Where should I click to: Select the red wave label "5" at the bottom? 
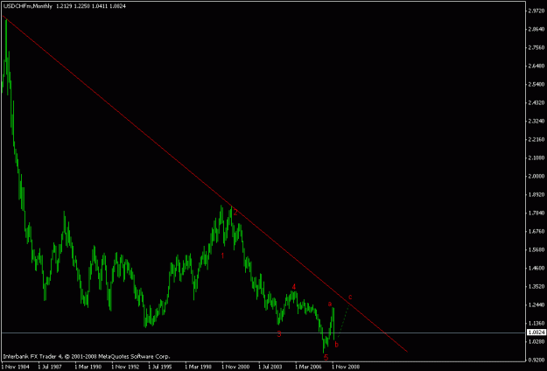(x=326, y=357)
